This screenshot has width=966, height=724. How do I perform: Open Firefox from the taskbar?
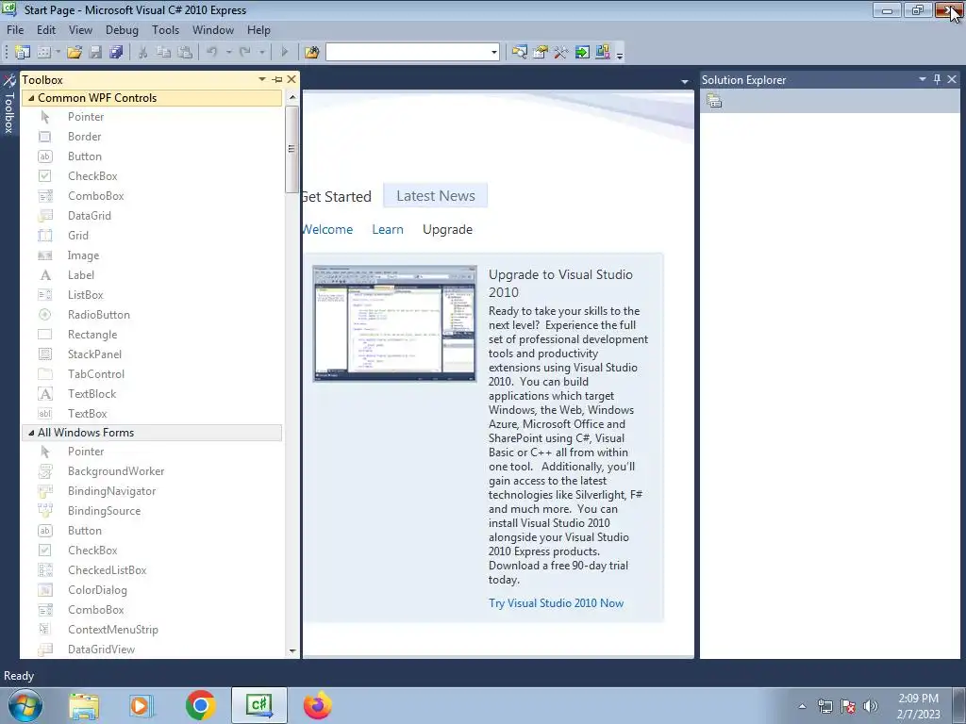click(318, 705)
